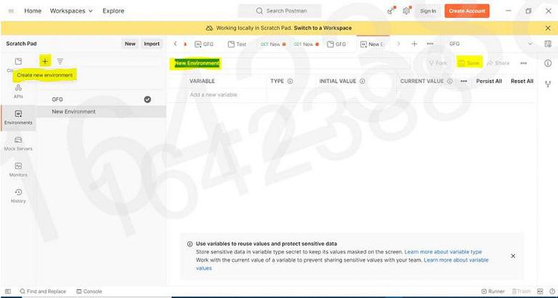558x298 pixels.
Task: Open Learn more about variable type link
Action: (x=443, y=251)
